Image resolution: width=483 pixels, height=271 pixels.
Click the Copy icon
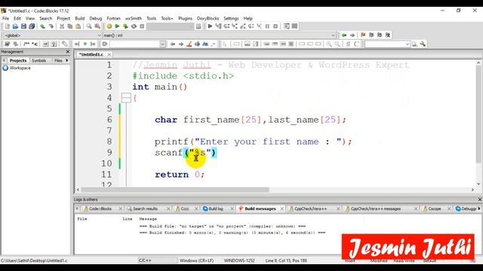[70, 26]
